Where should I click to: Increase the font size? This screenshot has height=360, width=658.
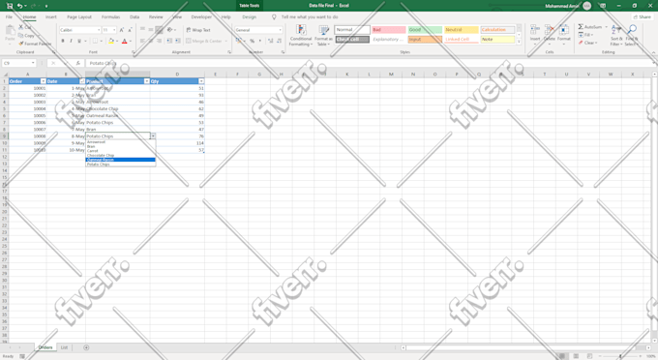[x=122, y=30]
